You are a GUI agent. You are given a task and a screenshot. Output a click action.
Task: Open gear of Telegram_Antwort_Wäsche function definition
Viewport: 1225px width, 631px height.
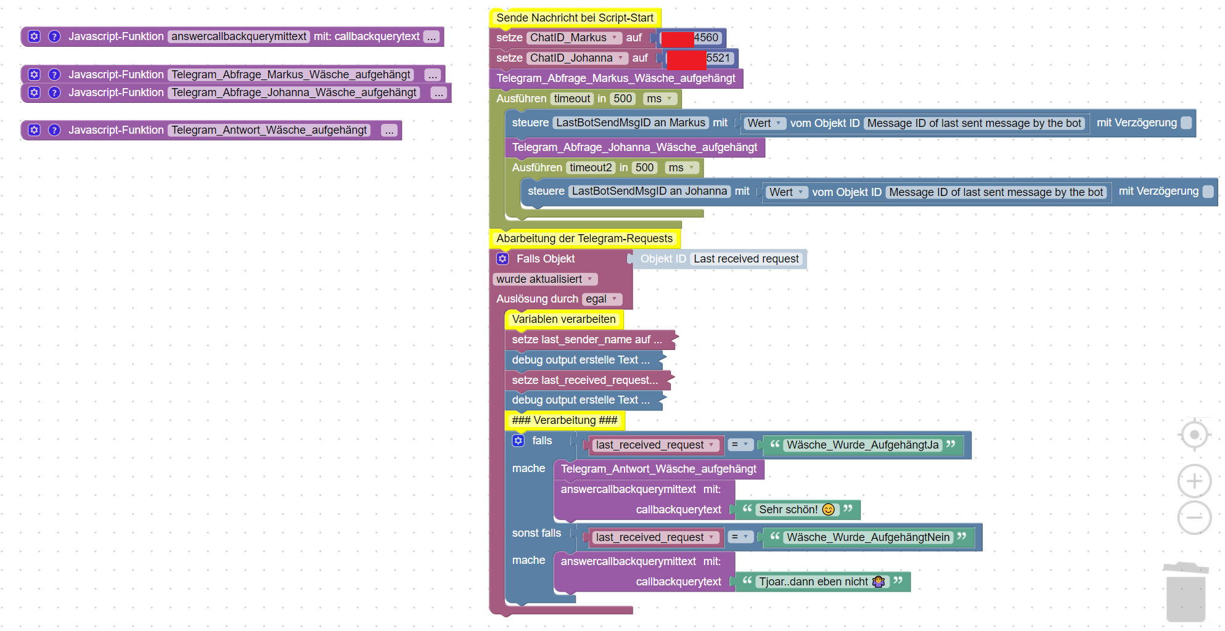35,130
